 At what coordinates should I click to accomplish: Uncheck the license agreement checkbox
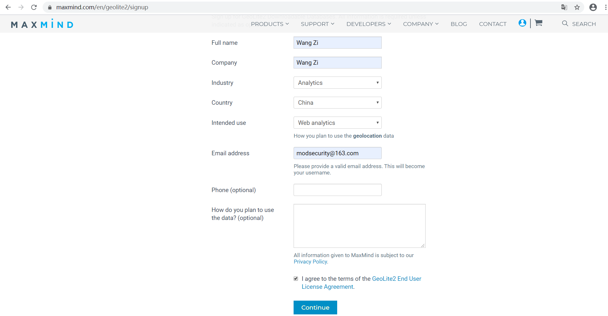pyautogui.click(x=296, y=279)
